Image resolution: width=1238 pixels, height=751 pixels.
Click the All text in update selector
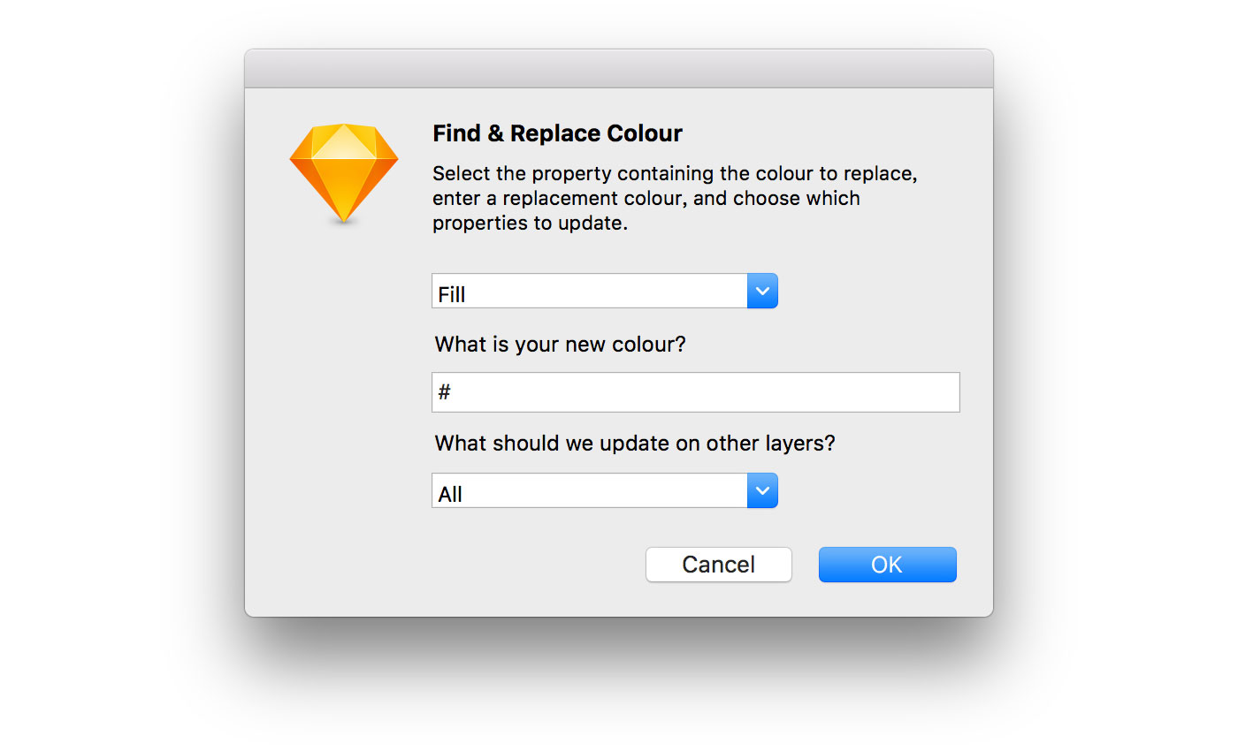coord(450,494)
